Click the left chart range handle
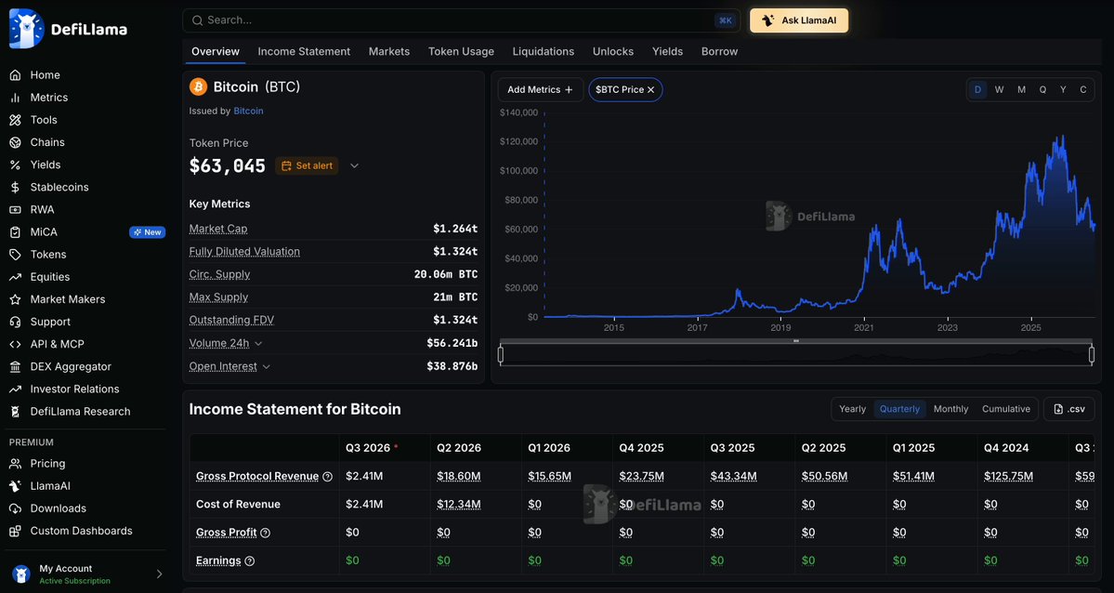The image size is (1114, 593). pyautogui.click(x=501, y=354)
